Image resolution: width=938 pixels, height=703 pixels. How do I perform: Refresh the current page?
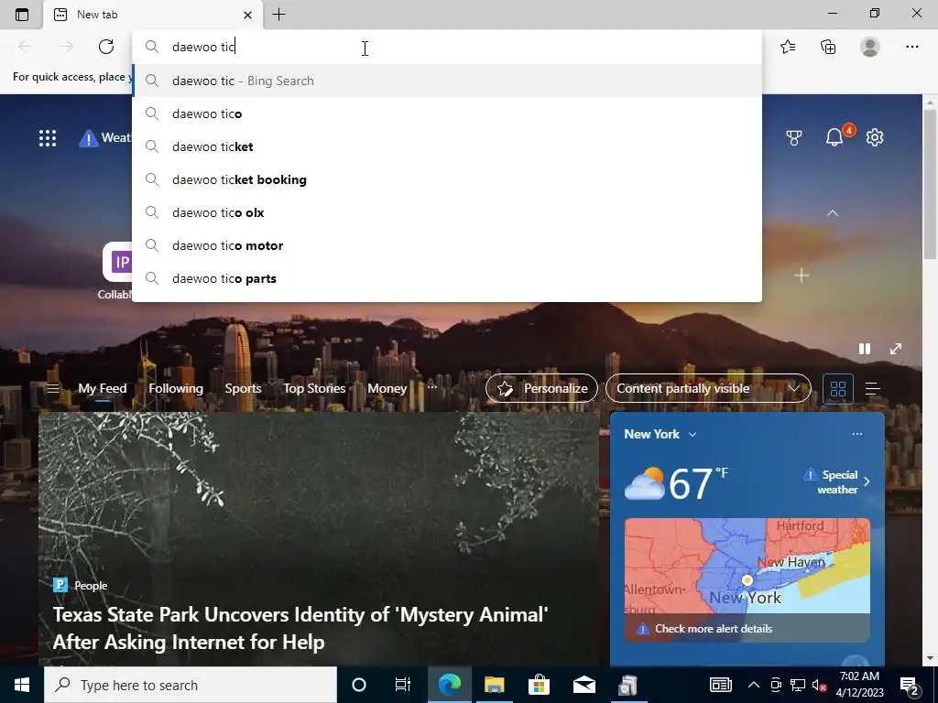click(106, 47)
